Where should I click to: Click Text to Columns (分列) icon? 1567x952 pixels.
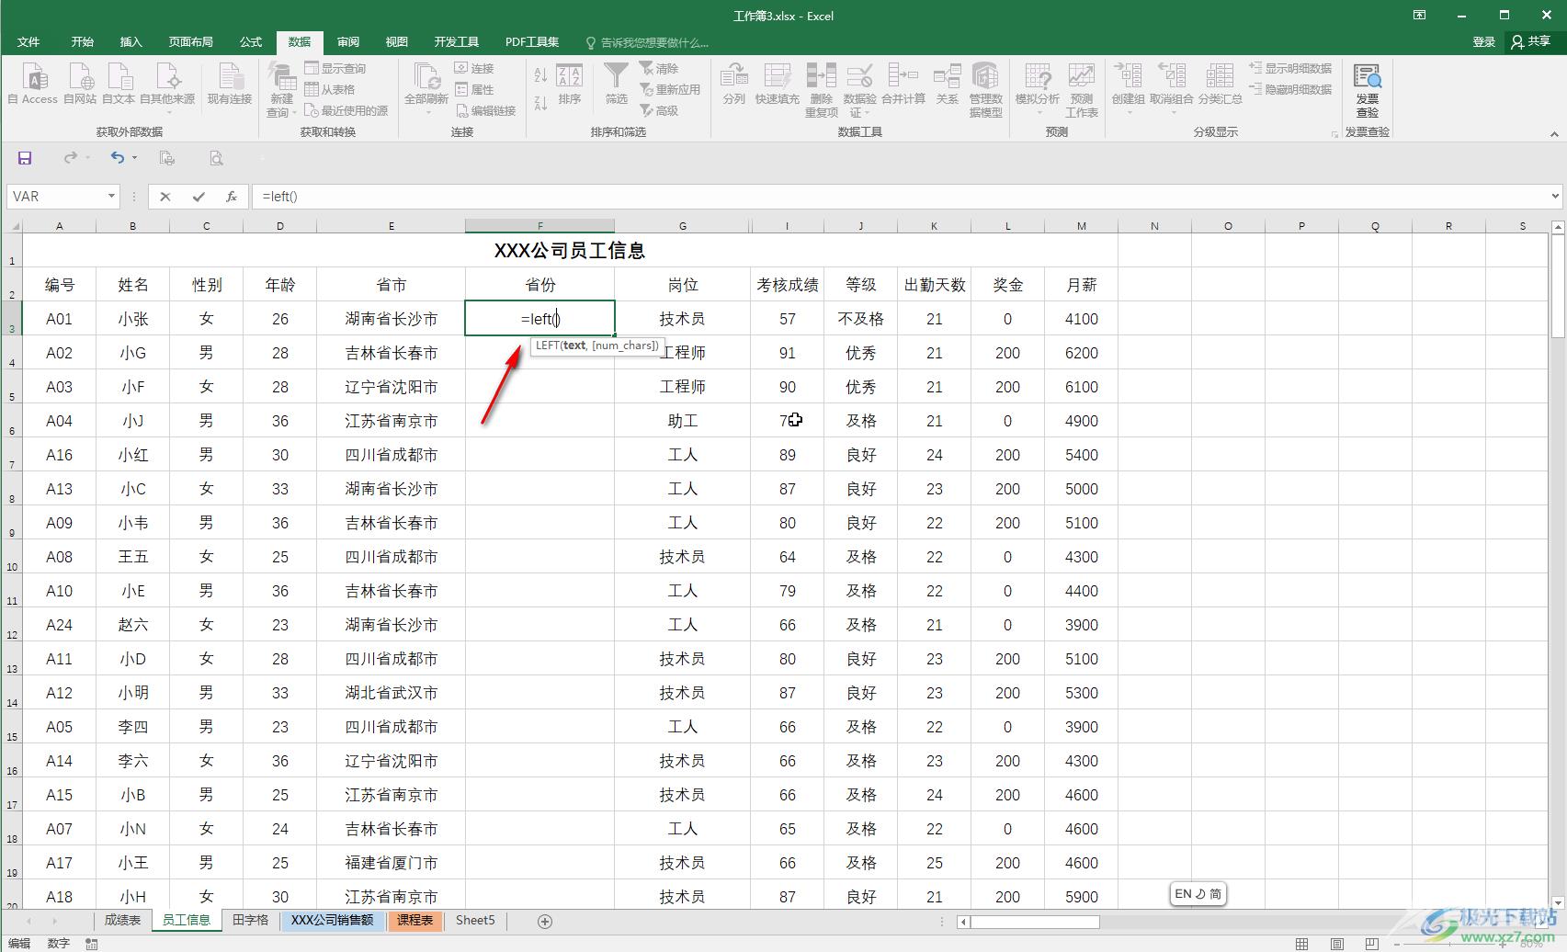pos(733,85)
